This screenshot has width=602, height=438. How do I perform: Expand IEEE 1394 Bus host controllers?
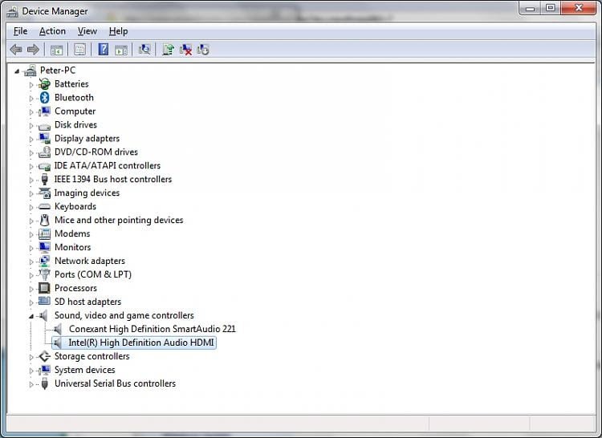(x=31, y=180)
